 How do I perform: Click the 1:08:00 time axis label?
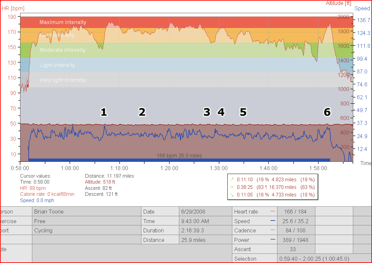pyautogui.click(x=70, y=168)
